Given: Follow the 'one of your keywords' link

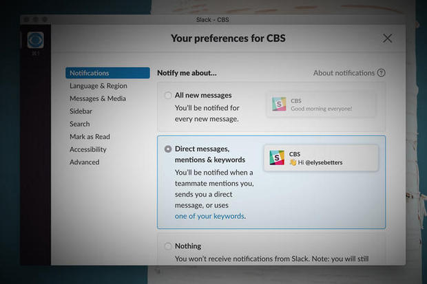Looking at the screenshot, I should pyautogui.click(x=209, y=216).
